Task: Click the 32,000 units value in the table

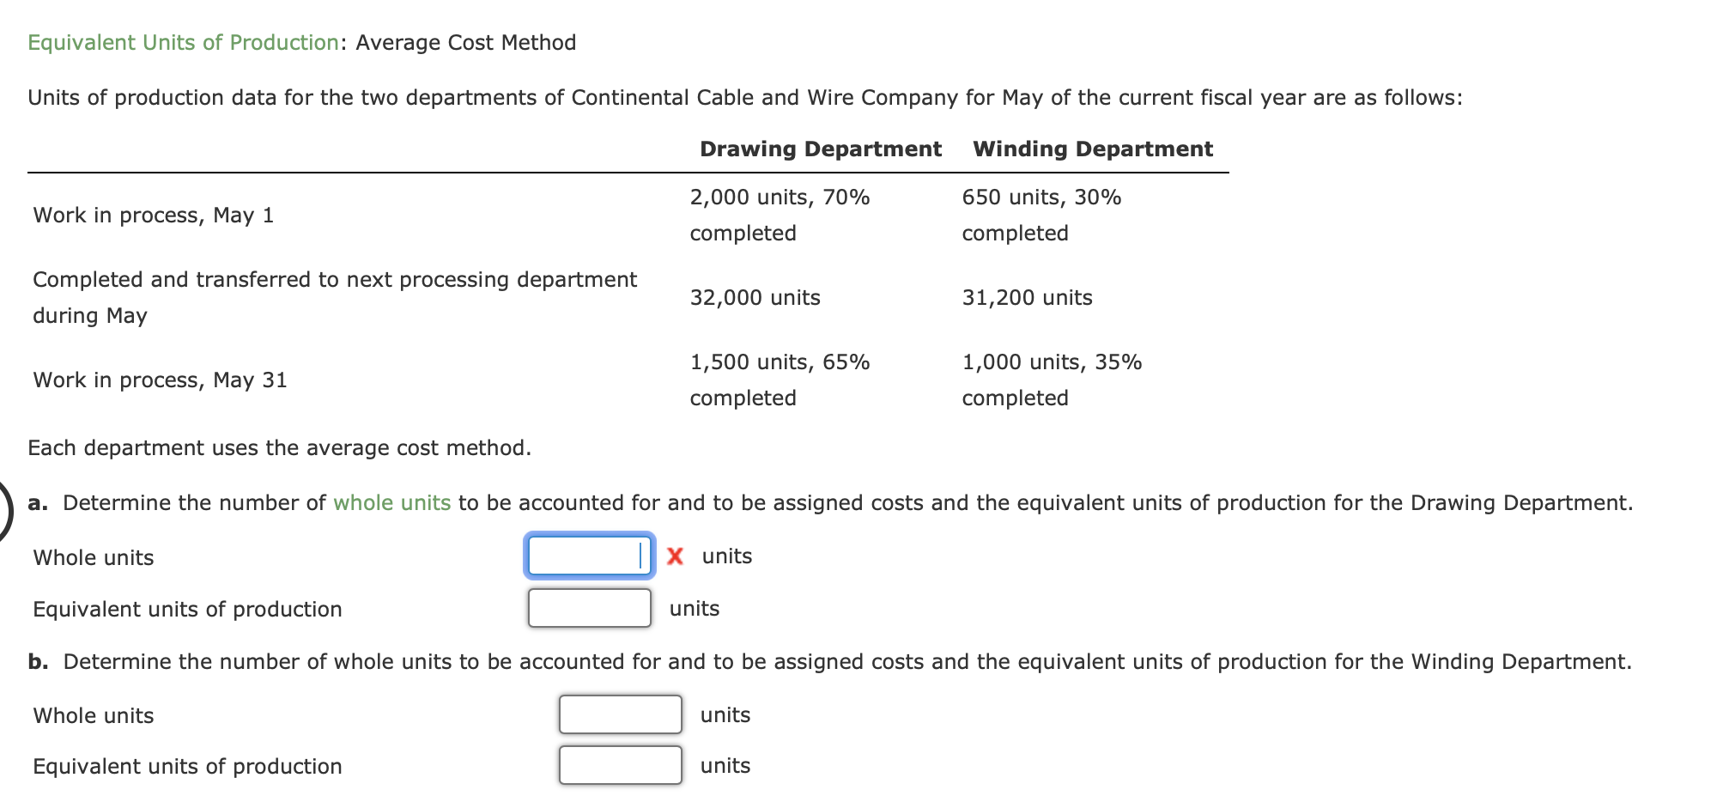Action: (x=755, y=297)
